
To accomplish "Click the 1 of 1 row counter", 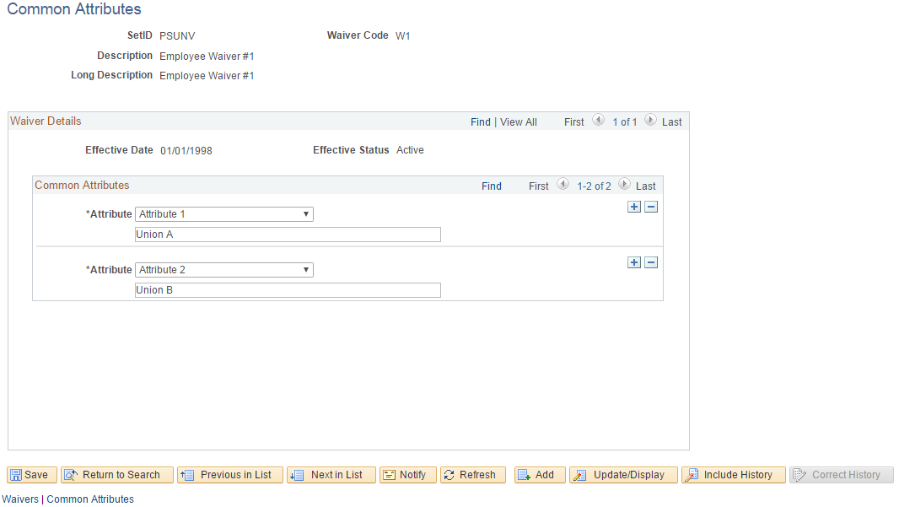I will (x=624, y=122).
